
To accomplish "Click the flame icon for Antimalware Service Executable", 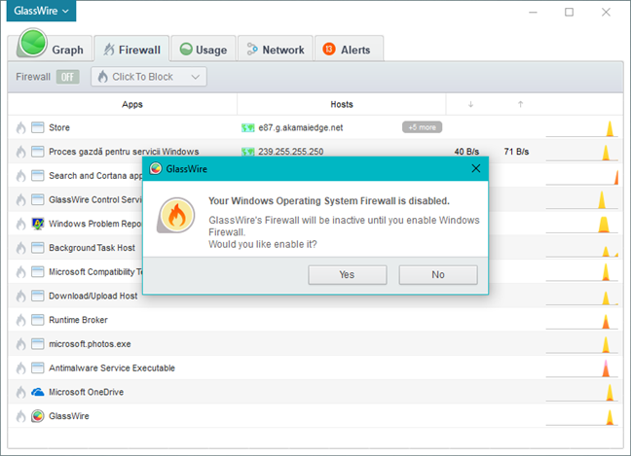I will [20, 368].
